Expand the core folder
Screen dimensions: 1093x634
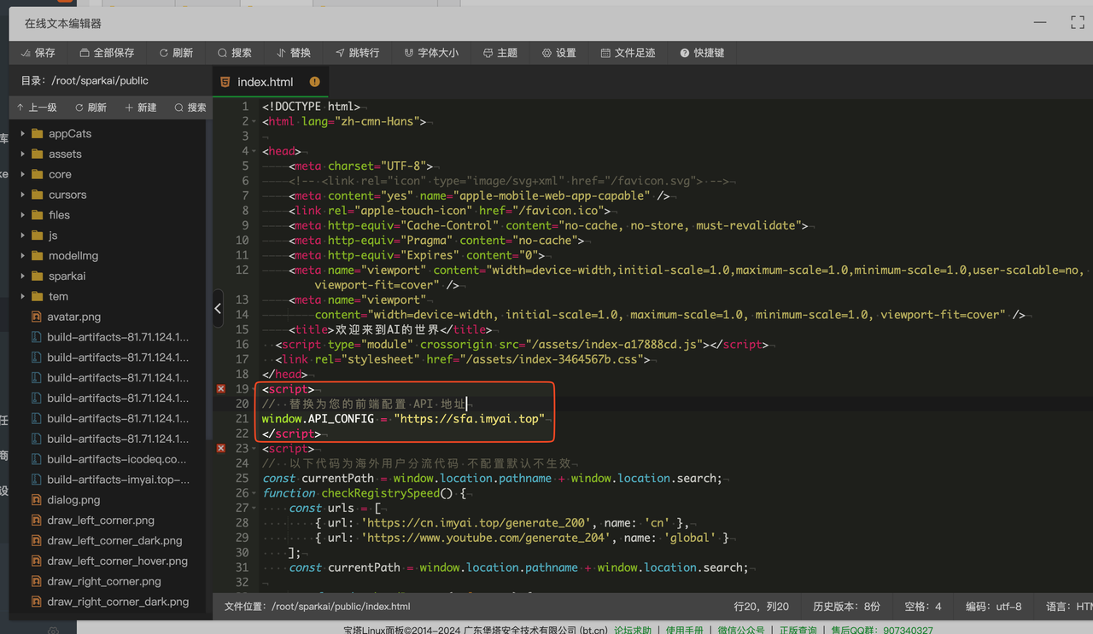click(22, 174)
